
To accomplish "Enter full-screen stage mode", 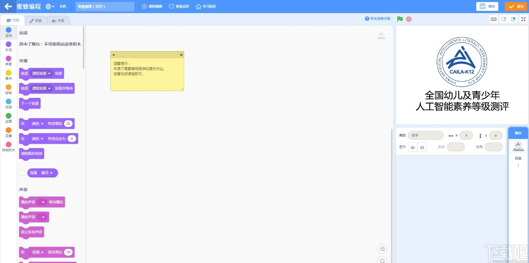I will [x=523, y=19].
